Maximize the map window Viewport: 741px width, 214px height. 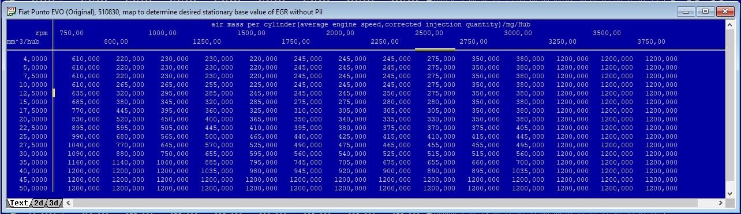tap(705, 12)
